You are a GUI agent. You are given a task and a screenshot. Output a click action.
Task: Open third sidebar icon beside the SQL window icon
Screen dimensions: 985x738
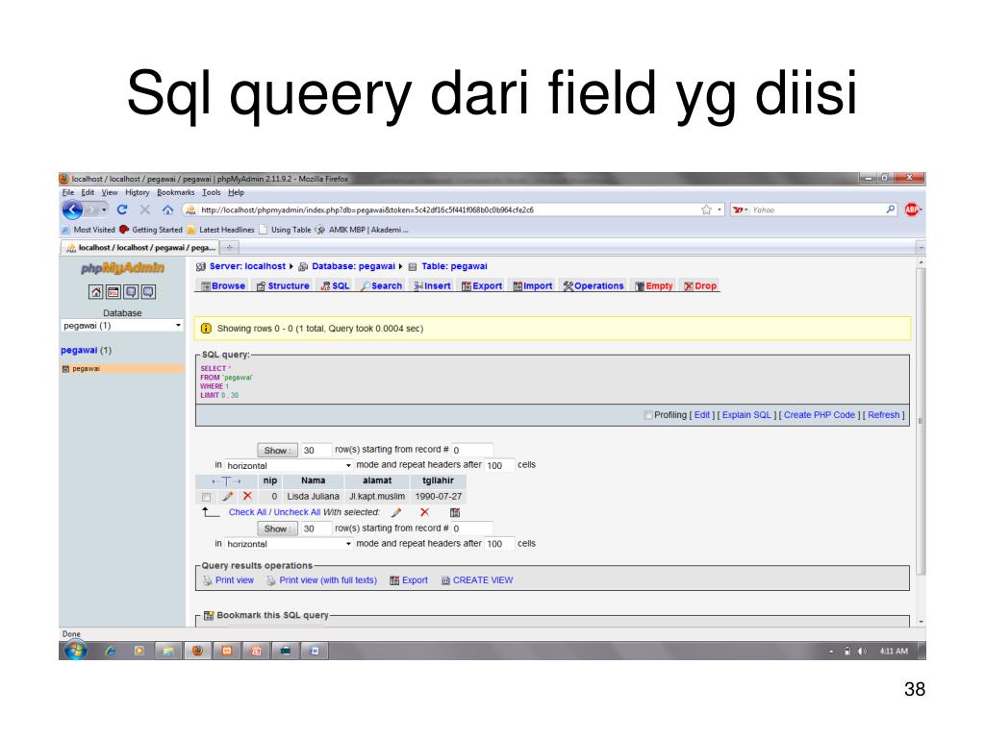pos(131,292)
